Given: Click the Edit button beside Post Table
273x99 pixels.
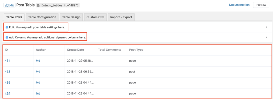Looking at the screenshot, I should coord(9,5).
